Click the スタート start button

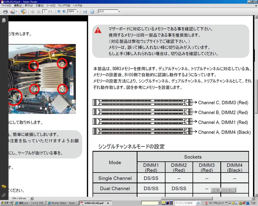tap(7, 203)
